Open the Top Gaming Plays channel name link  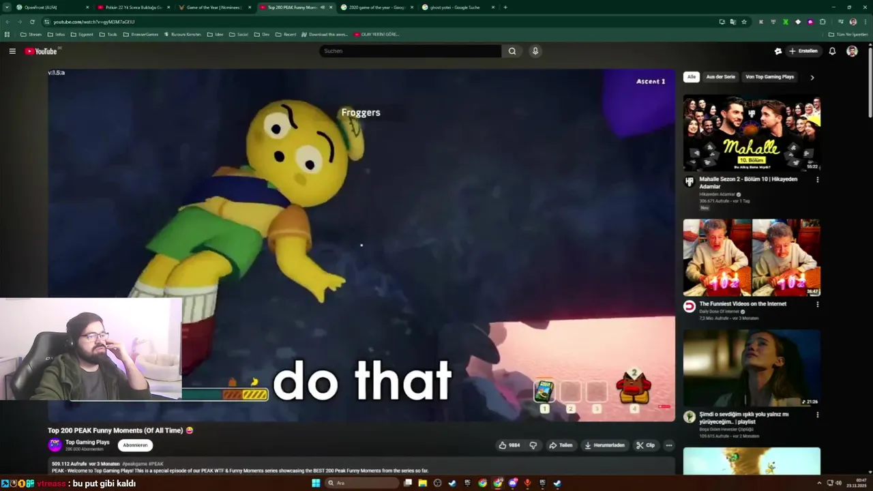point(87,442)
